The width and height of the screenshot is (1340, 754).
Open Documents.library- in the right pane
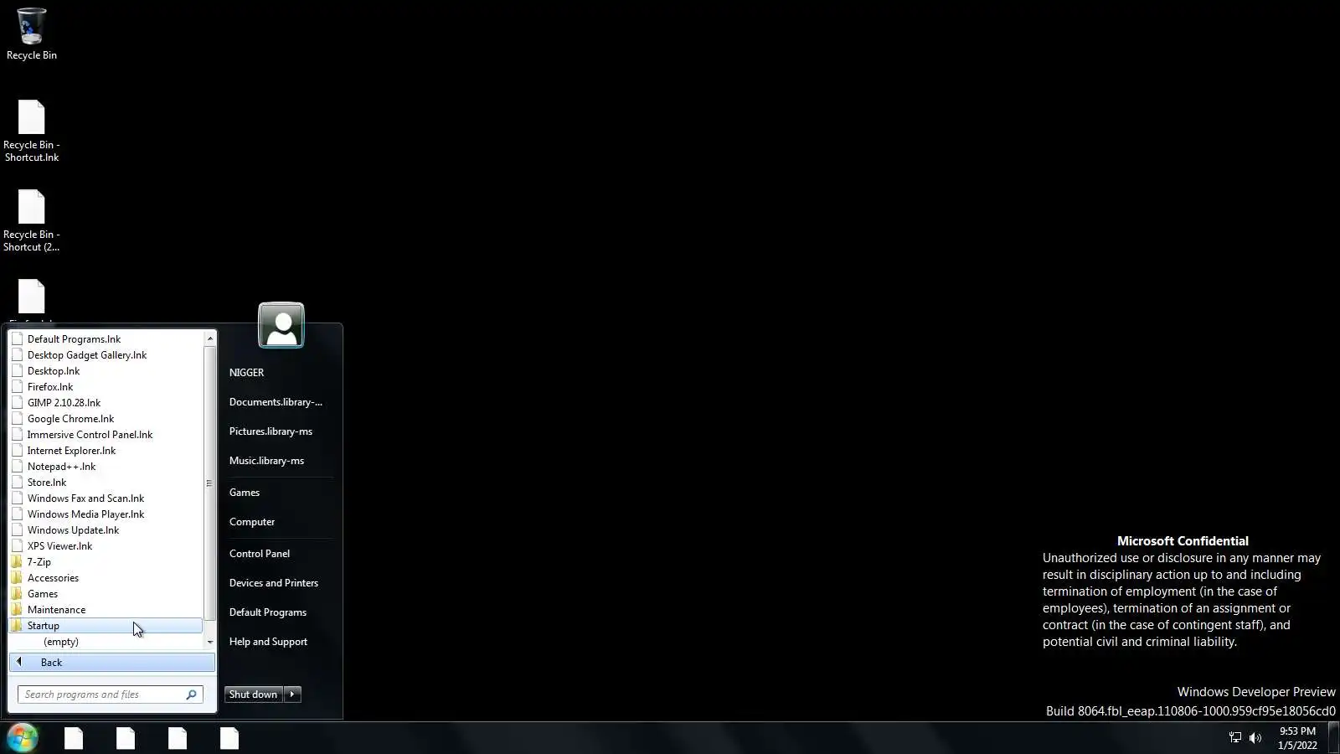tap(276, 402)
